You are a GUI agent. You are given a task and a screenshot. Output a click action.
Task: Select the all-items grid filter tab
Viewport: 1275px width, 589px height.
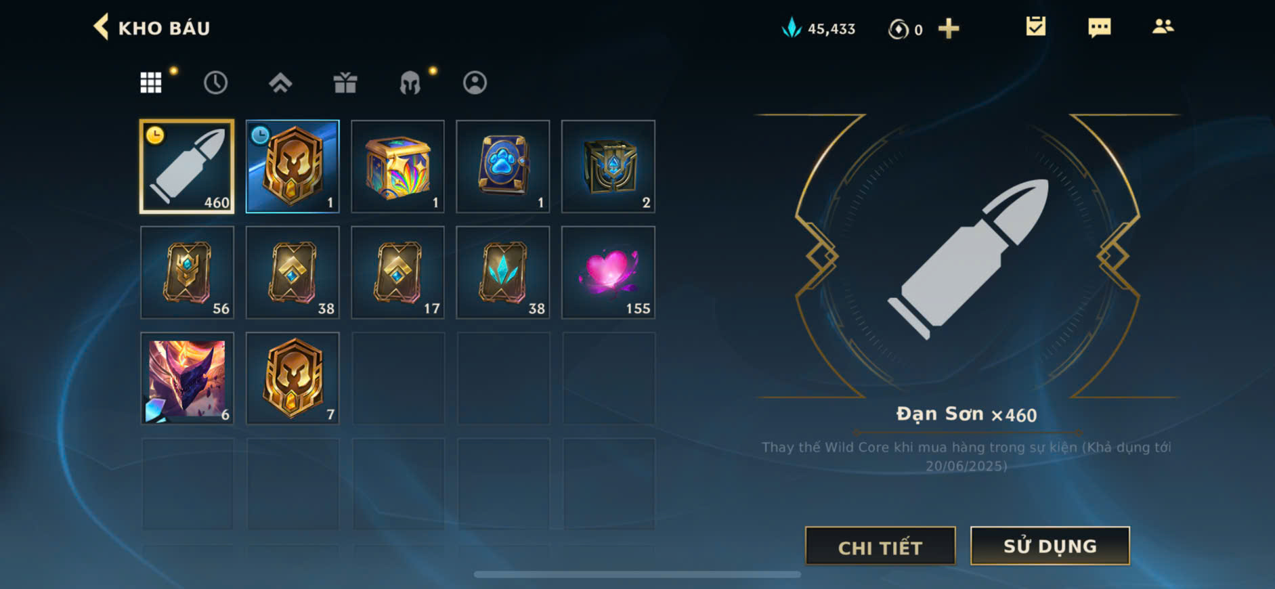[x=150, y=83]
